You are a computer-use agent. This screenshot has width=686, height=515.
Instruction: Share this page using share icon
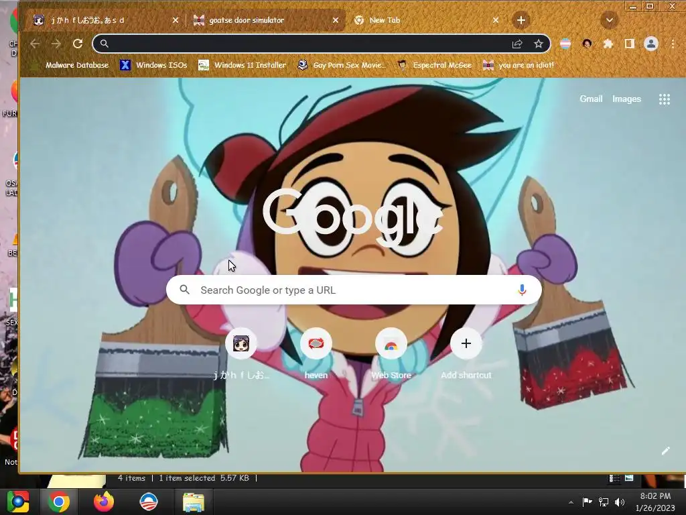(517, 44)
